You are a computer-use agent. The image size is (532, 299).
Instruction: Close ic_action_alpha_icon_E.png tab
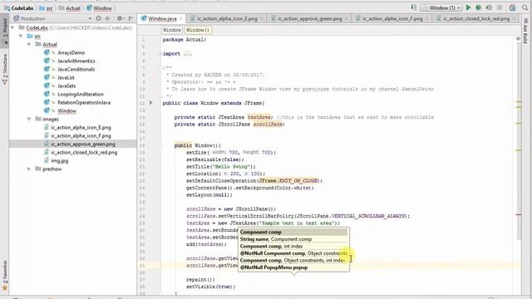pyautogui.click(x=262, y=18)
